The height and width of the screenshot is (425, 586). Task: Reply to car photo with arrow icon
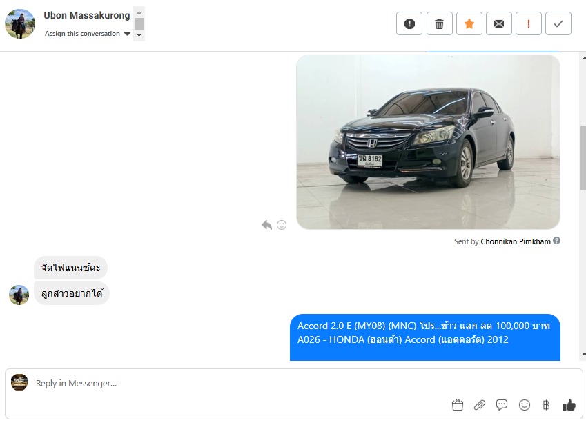267,225
